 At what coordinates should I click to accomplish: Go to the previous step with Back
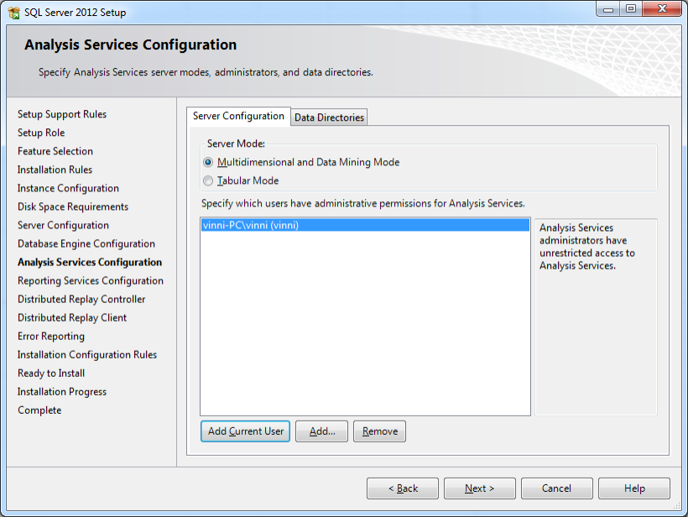[x=403, y=488]
